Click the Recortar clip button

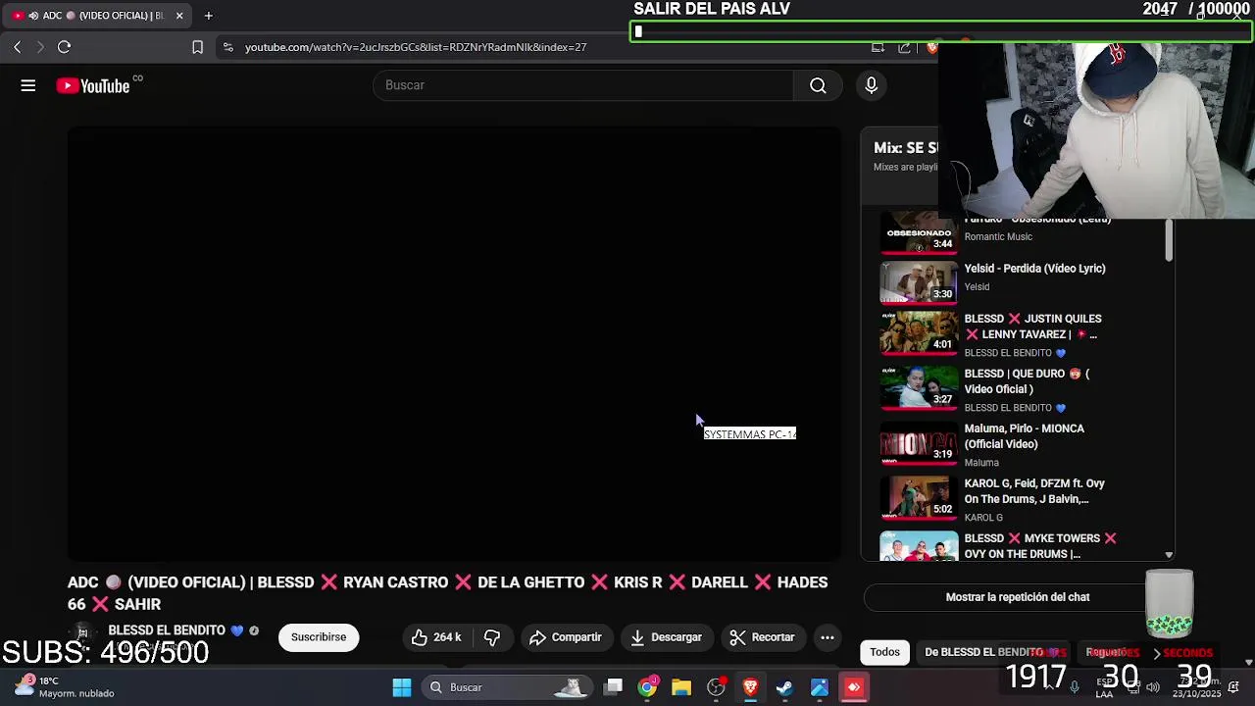(x=763, y=637)
